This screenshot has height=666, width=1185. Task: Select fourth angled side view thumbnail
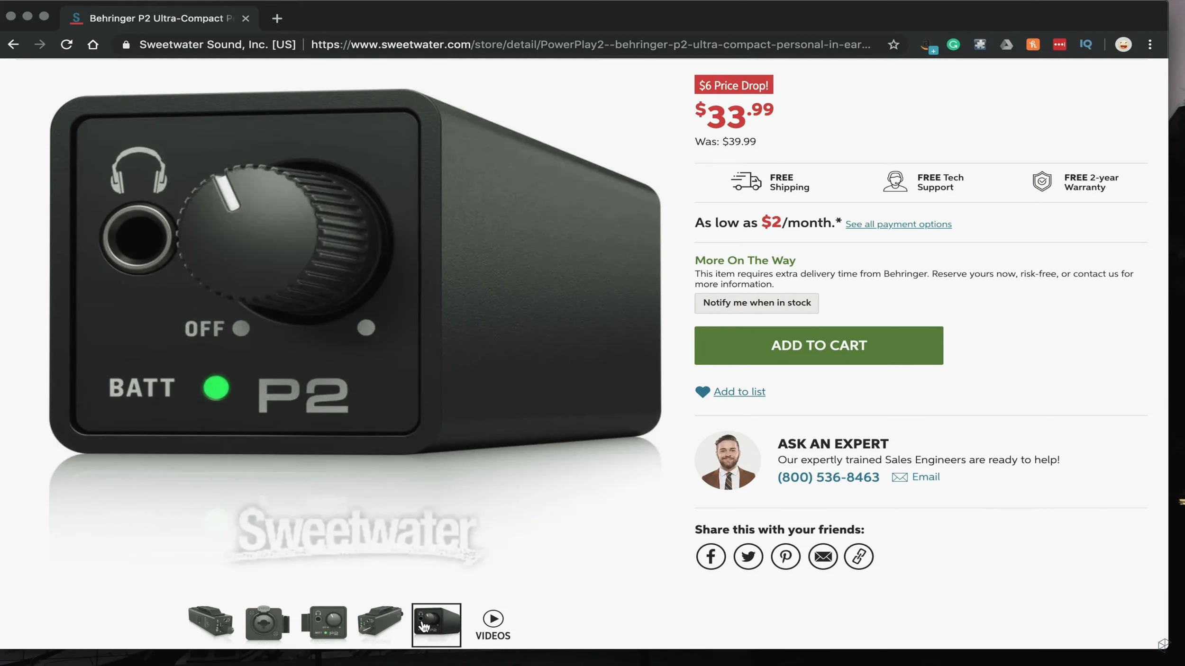(380, 621)
